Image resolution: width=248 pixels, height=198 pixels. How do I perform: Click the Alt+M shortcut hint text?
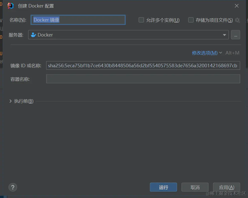pyautogui.click(x=232, y=53)
